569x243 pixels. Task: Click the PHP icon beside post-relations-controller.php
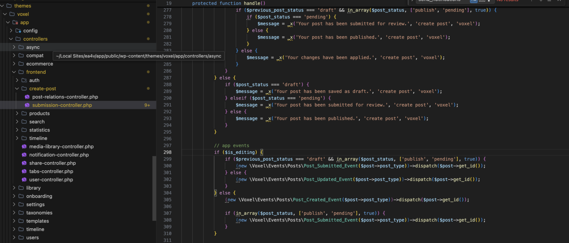(27, 97)
